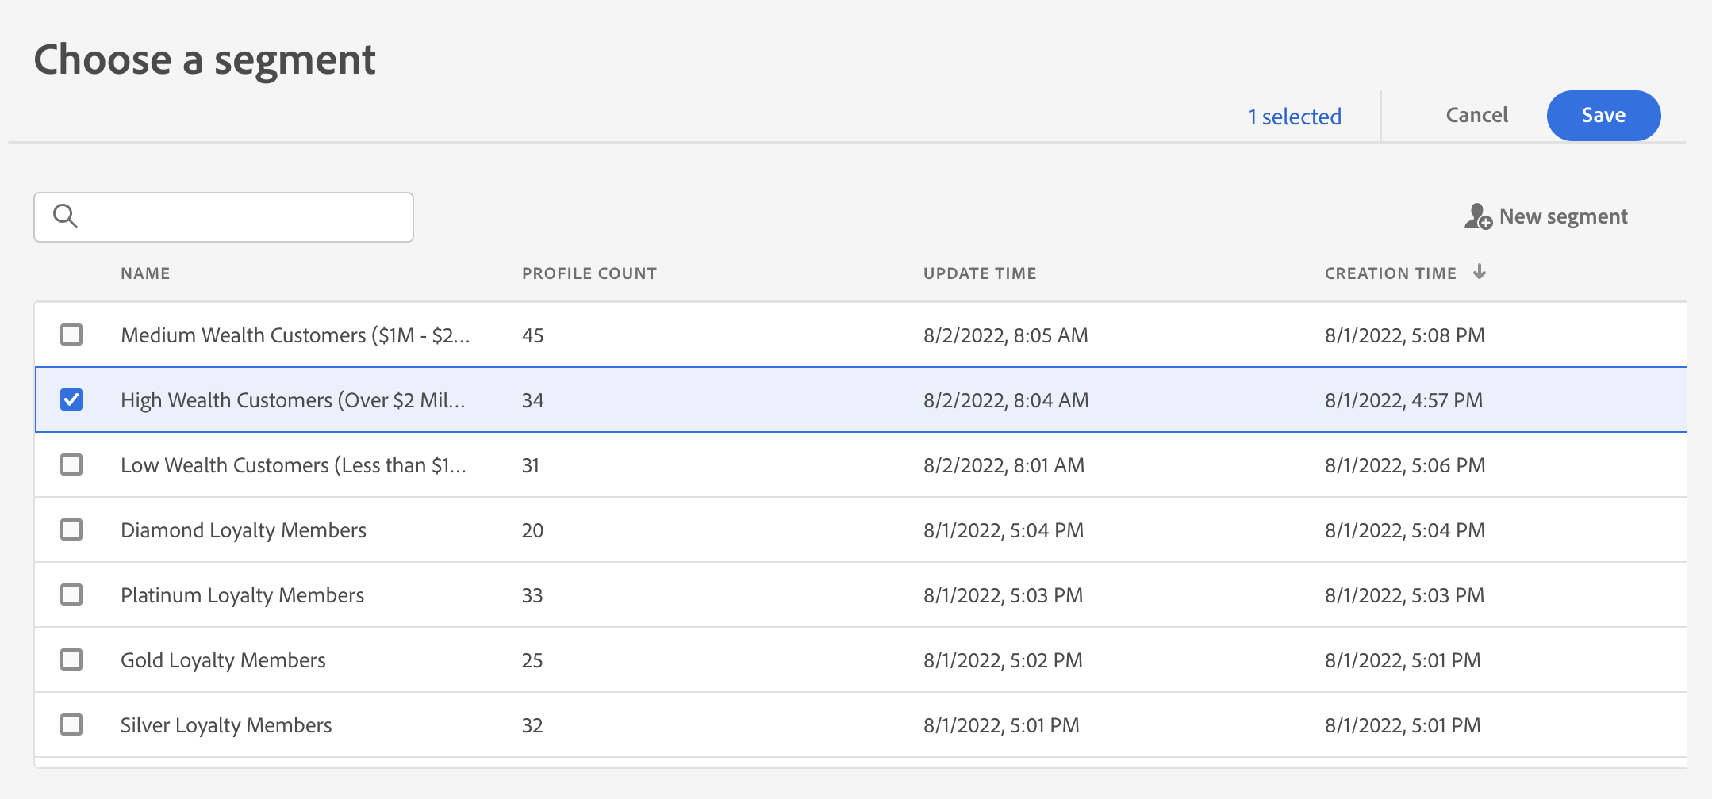Click the search magnifier icon
The width and height of the screenshot is (1712, 799).
pyautogui.click(x=65, y=216)
